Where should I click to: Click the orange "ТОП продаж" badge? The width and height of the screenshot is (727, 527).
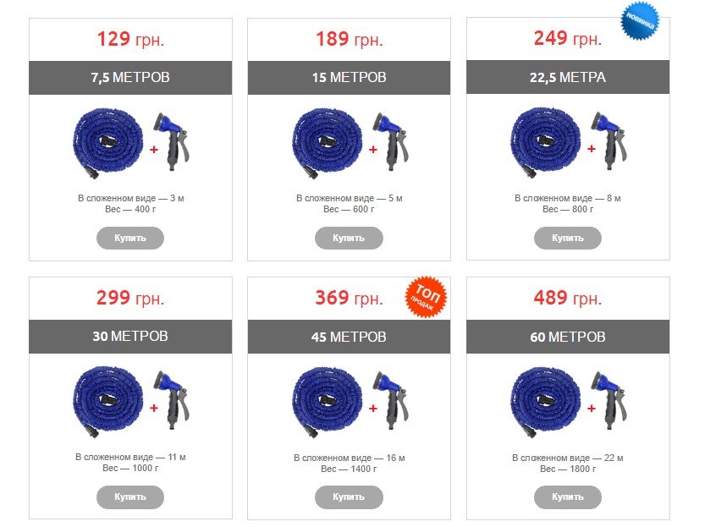pyautogui.click(x=426, y=297)
